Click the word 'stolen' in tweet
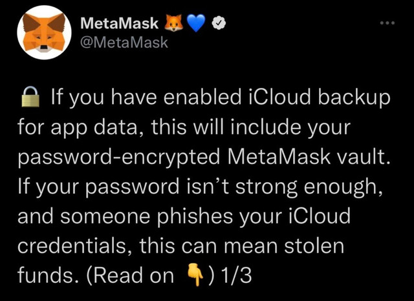 click(314, 245)
